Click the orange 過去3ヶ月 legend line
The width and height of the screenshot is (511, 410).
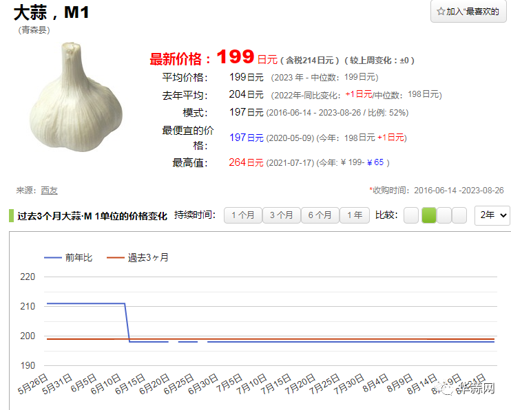click(114, 258)
